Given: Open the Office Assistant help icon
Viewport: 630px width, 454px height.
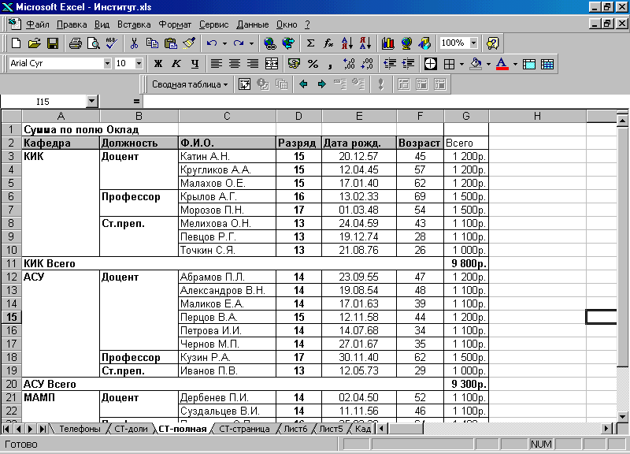Looking at the screenshot, I should [x=493, y=43].
